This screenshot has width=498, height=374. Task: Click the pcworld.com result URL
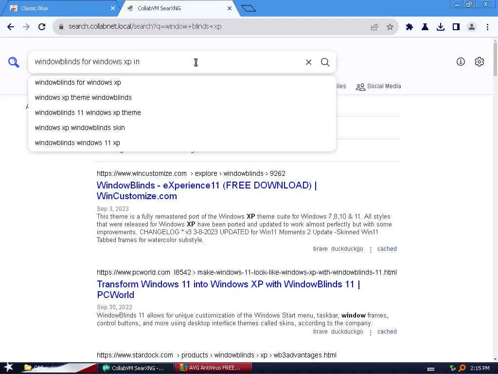pos(247,273)
